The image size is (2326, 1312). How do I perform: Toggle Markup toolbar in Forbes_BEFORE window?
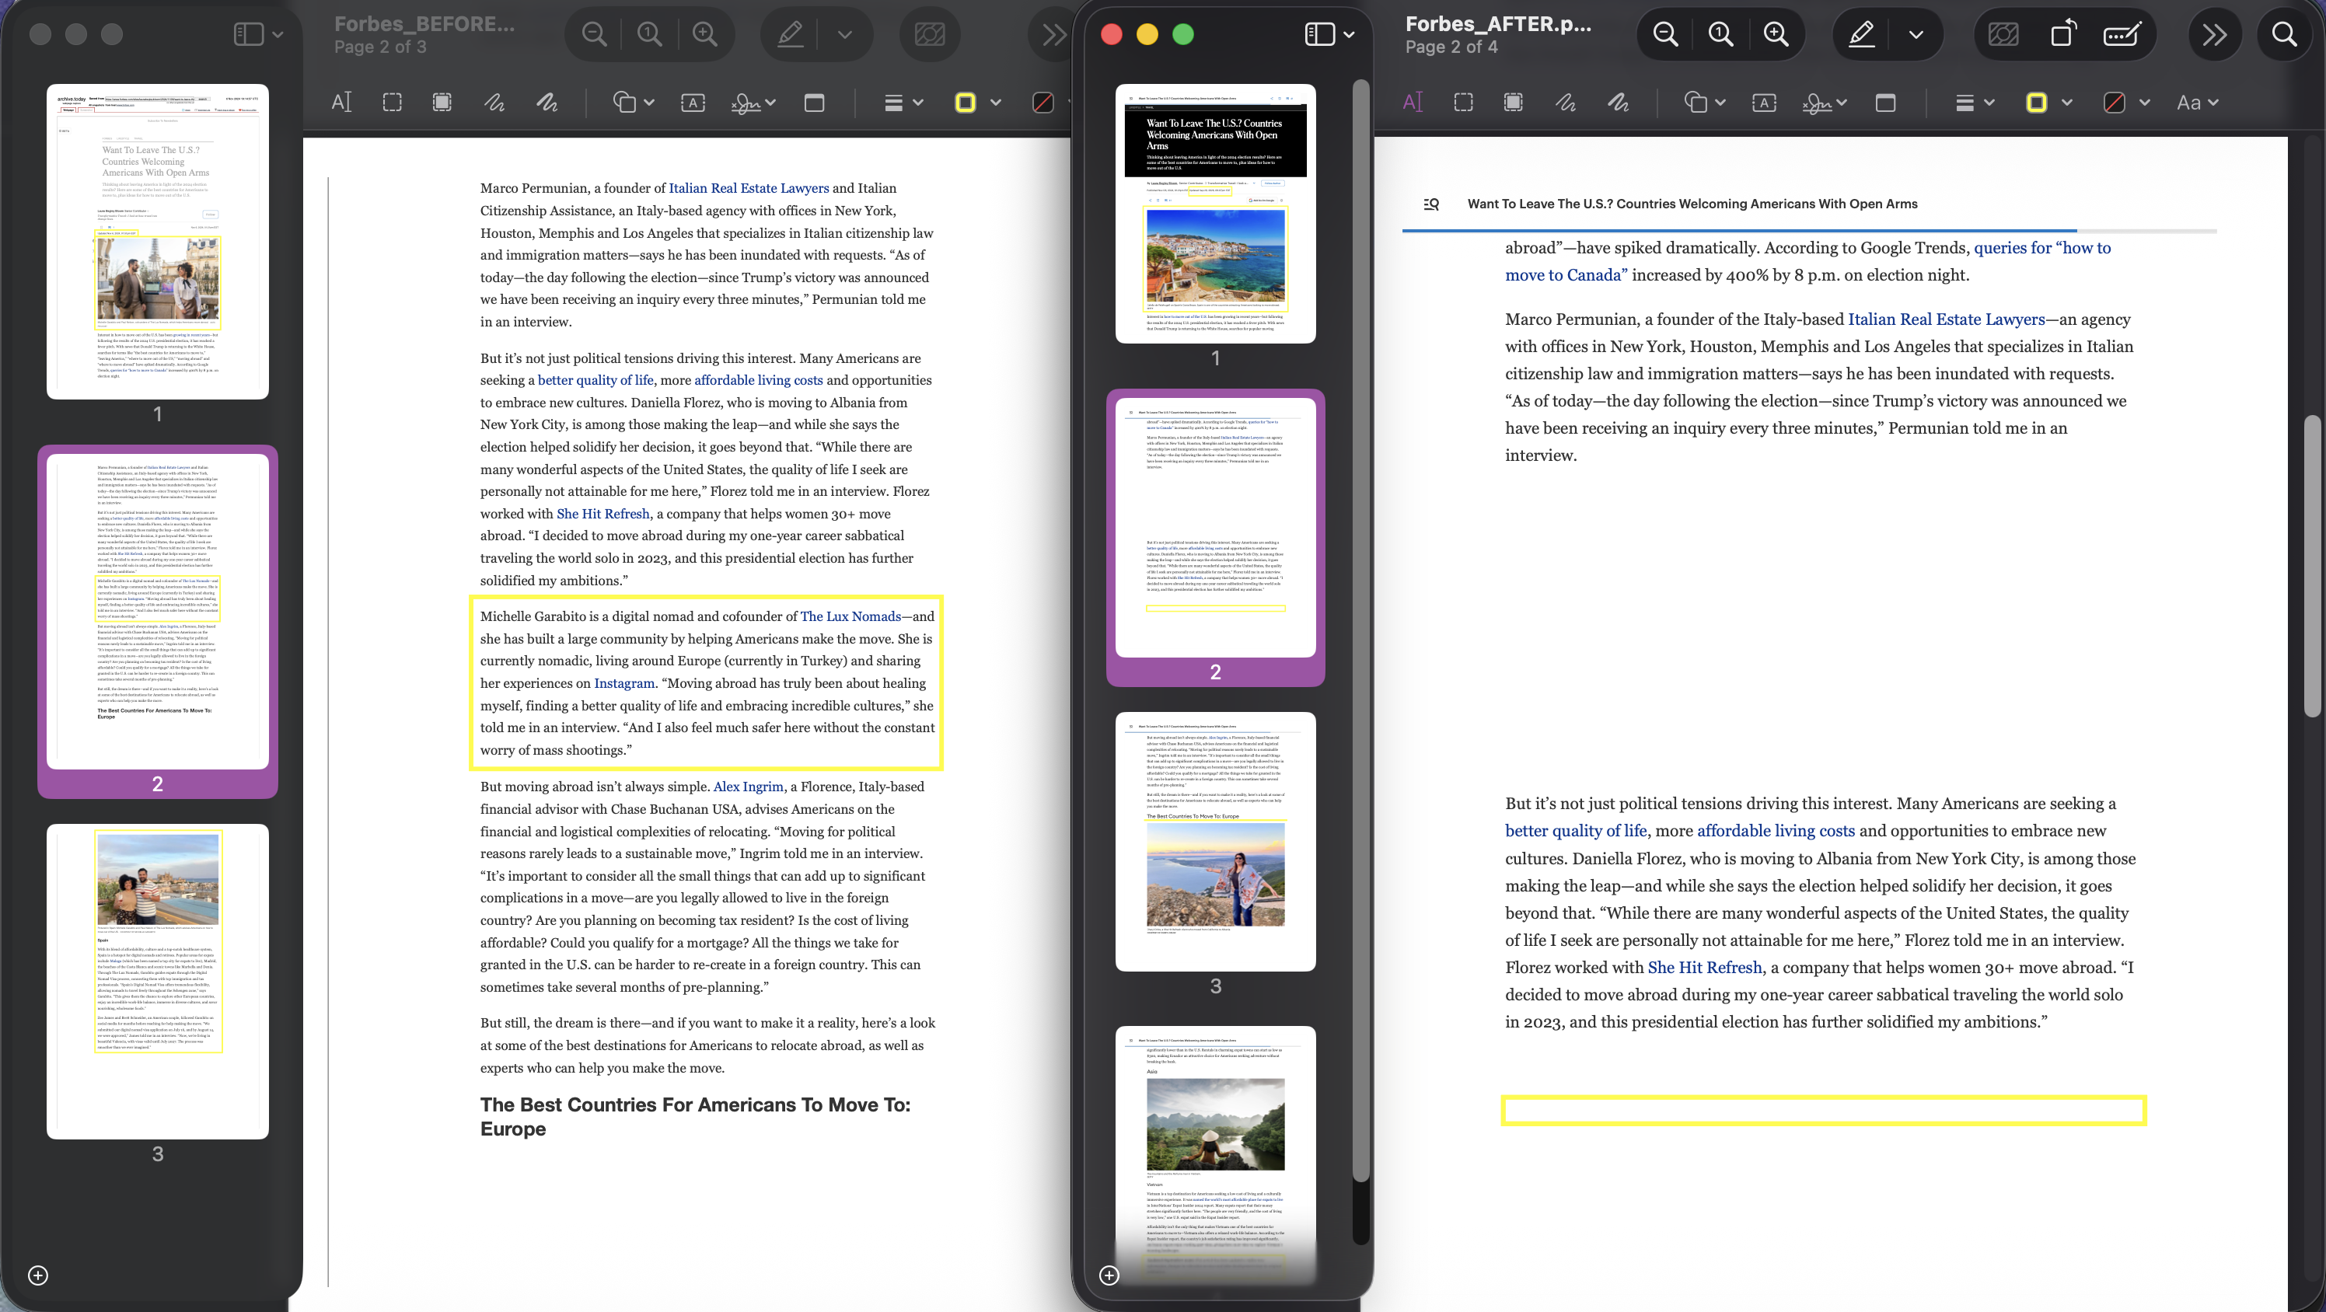(790, 34)
